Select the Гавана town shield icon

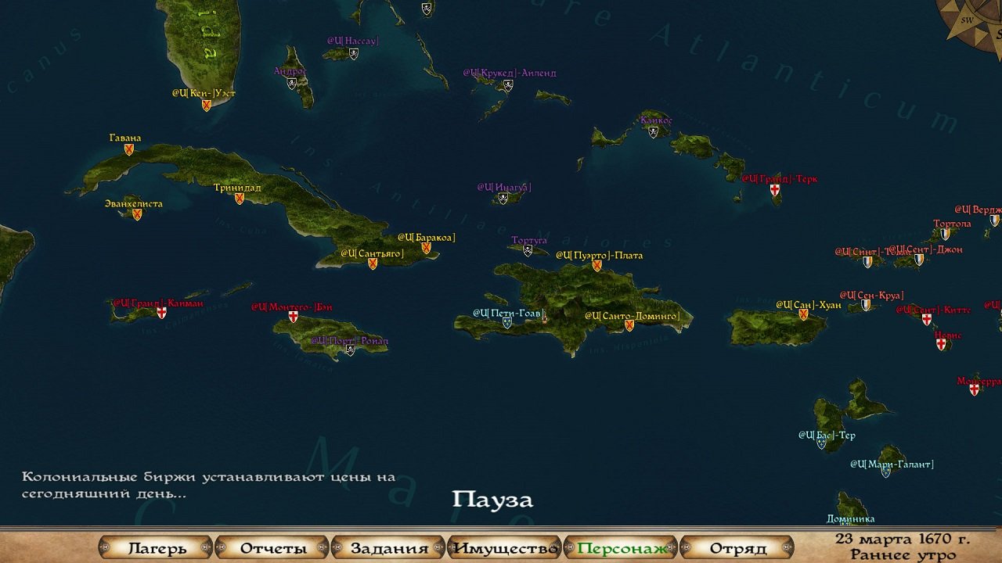129,149
